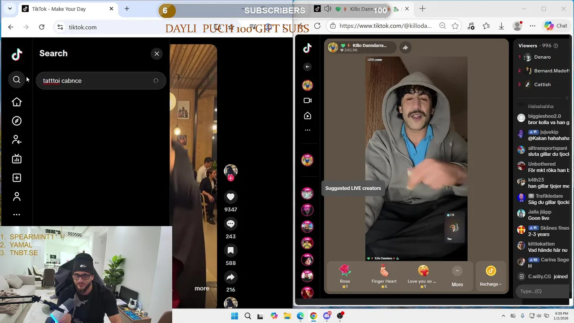Refresh the Edge live stream page
Viewport: 574px width, 323px height.
[317, 26]
